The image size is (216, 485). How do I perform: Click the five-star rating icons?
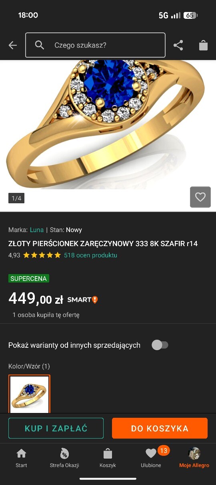pos(42,255)
